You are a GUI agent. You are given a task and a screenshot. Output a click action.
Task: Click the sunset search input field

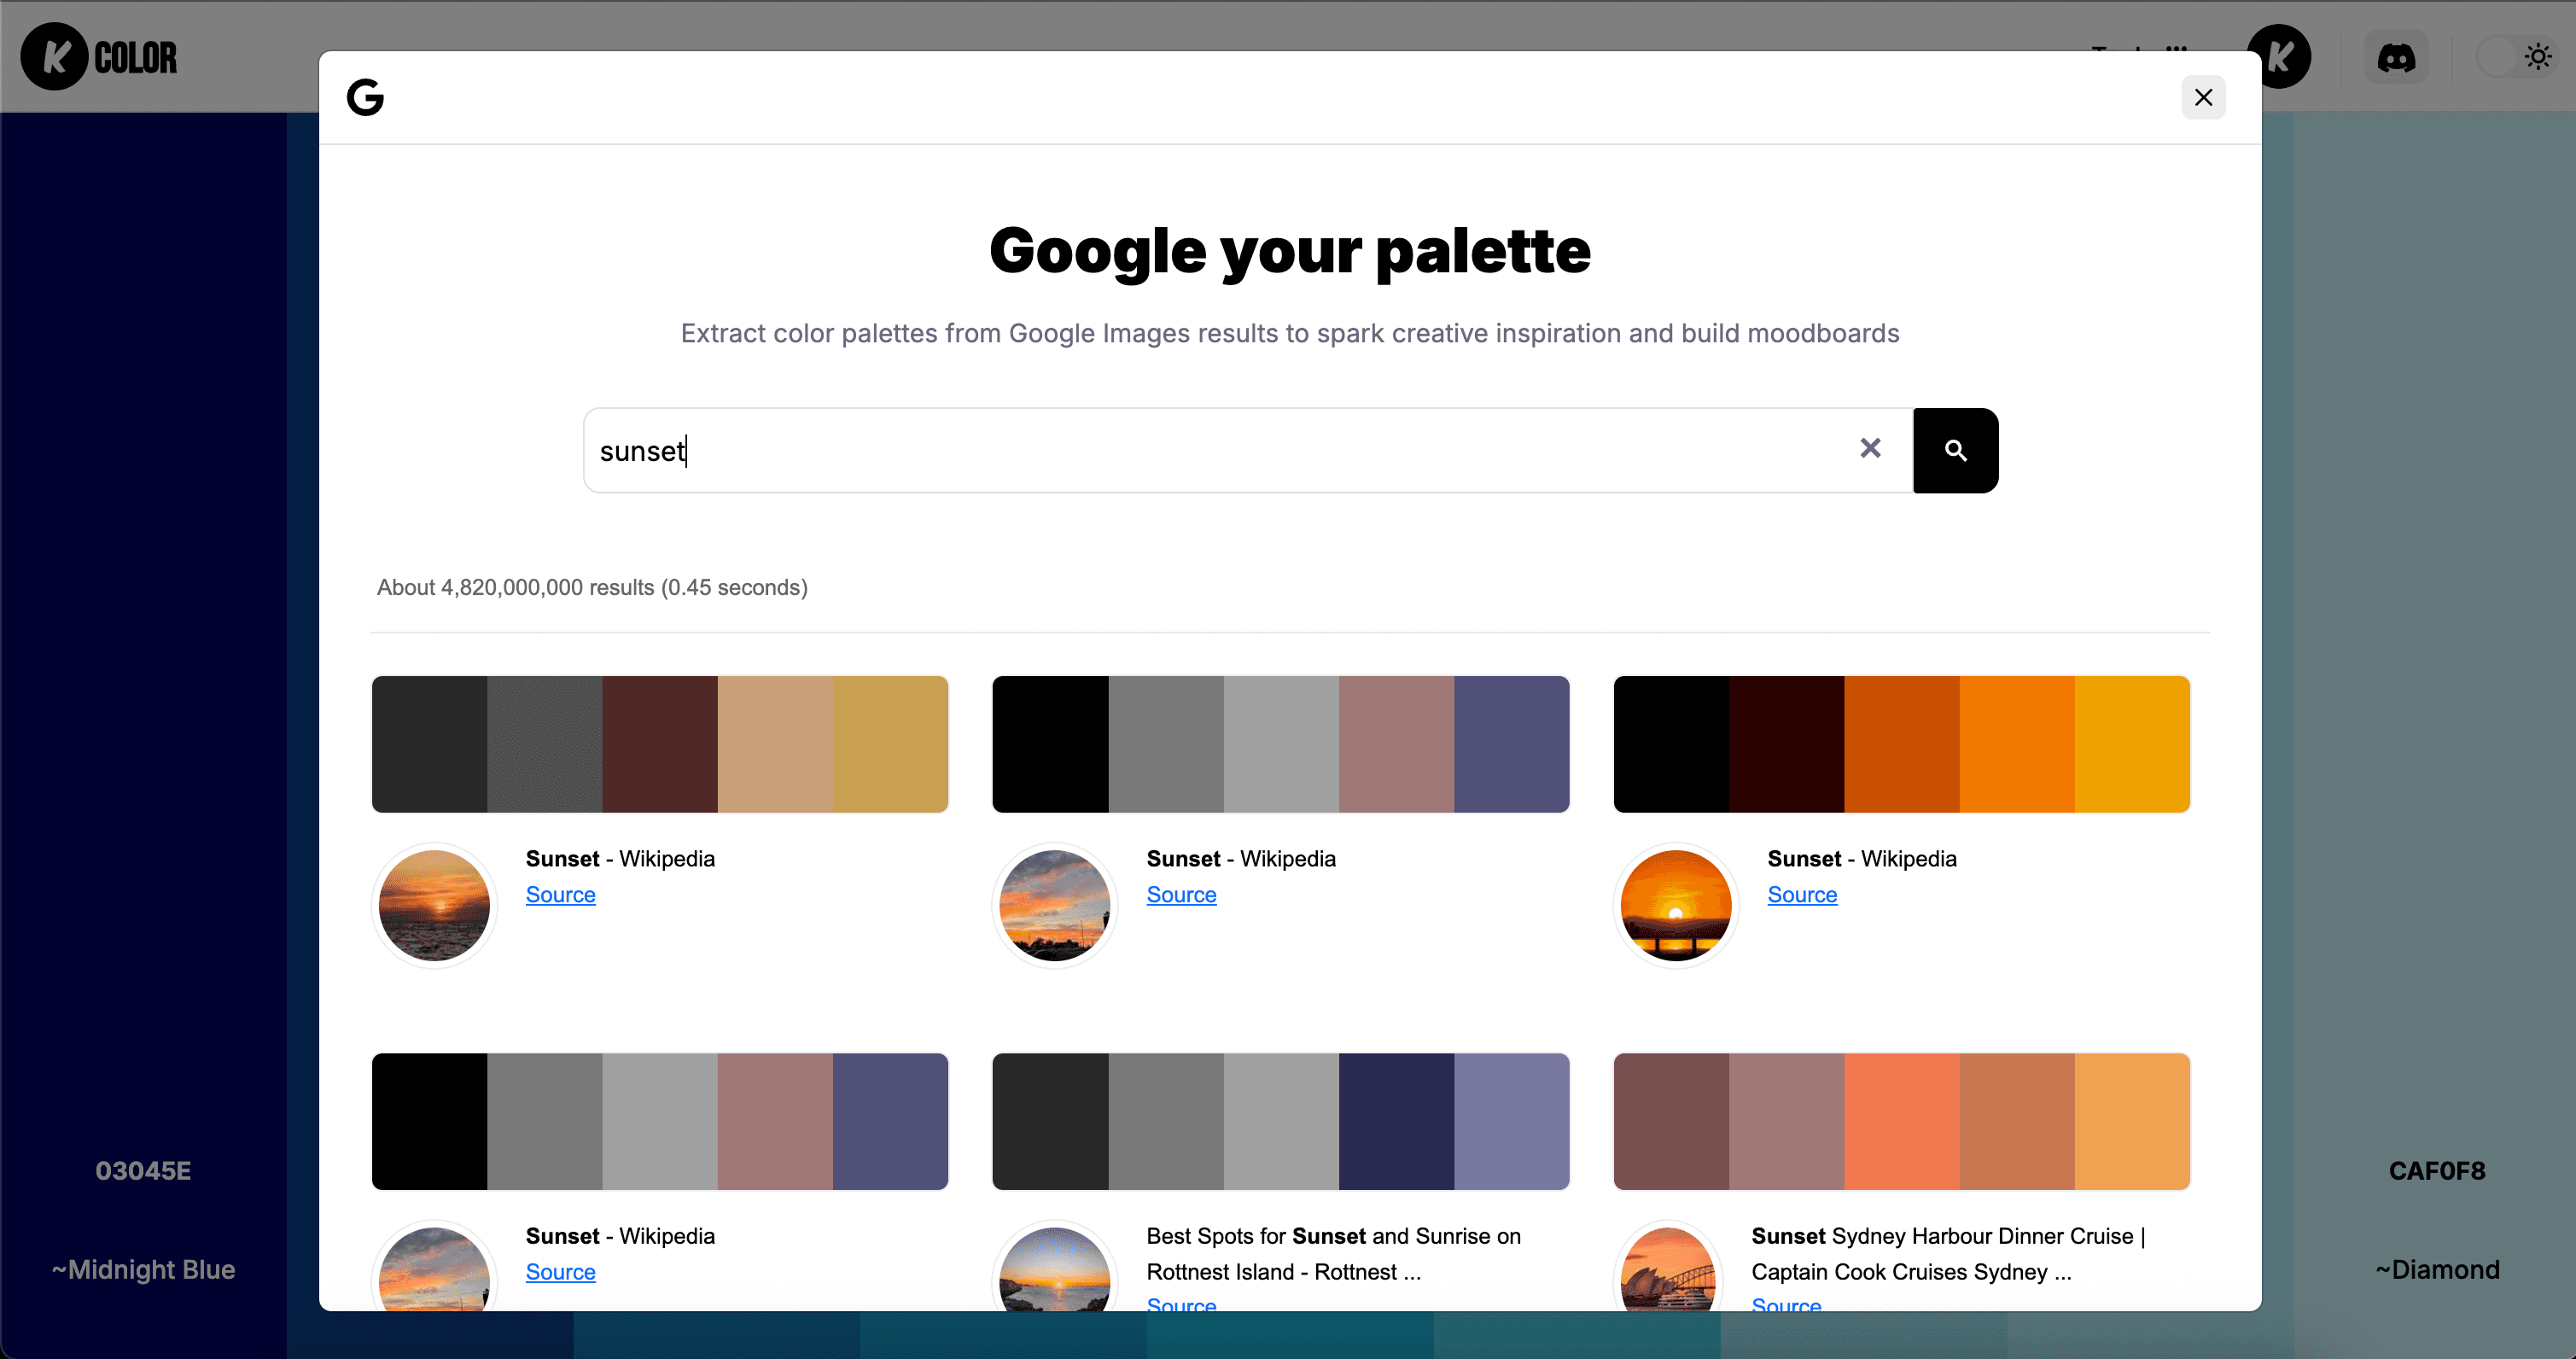1248,450
